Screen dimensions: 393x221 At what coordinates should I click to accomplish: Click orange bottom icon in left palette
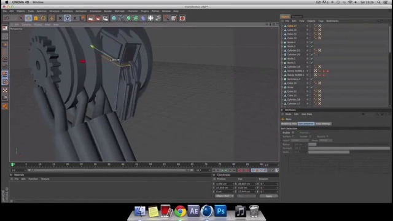click(5, 106)
